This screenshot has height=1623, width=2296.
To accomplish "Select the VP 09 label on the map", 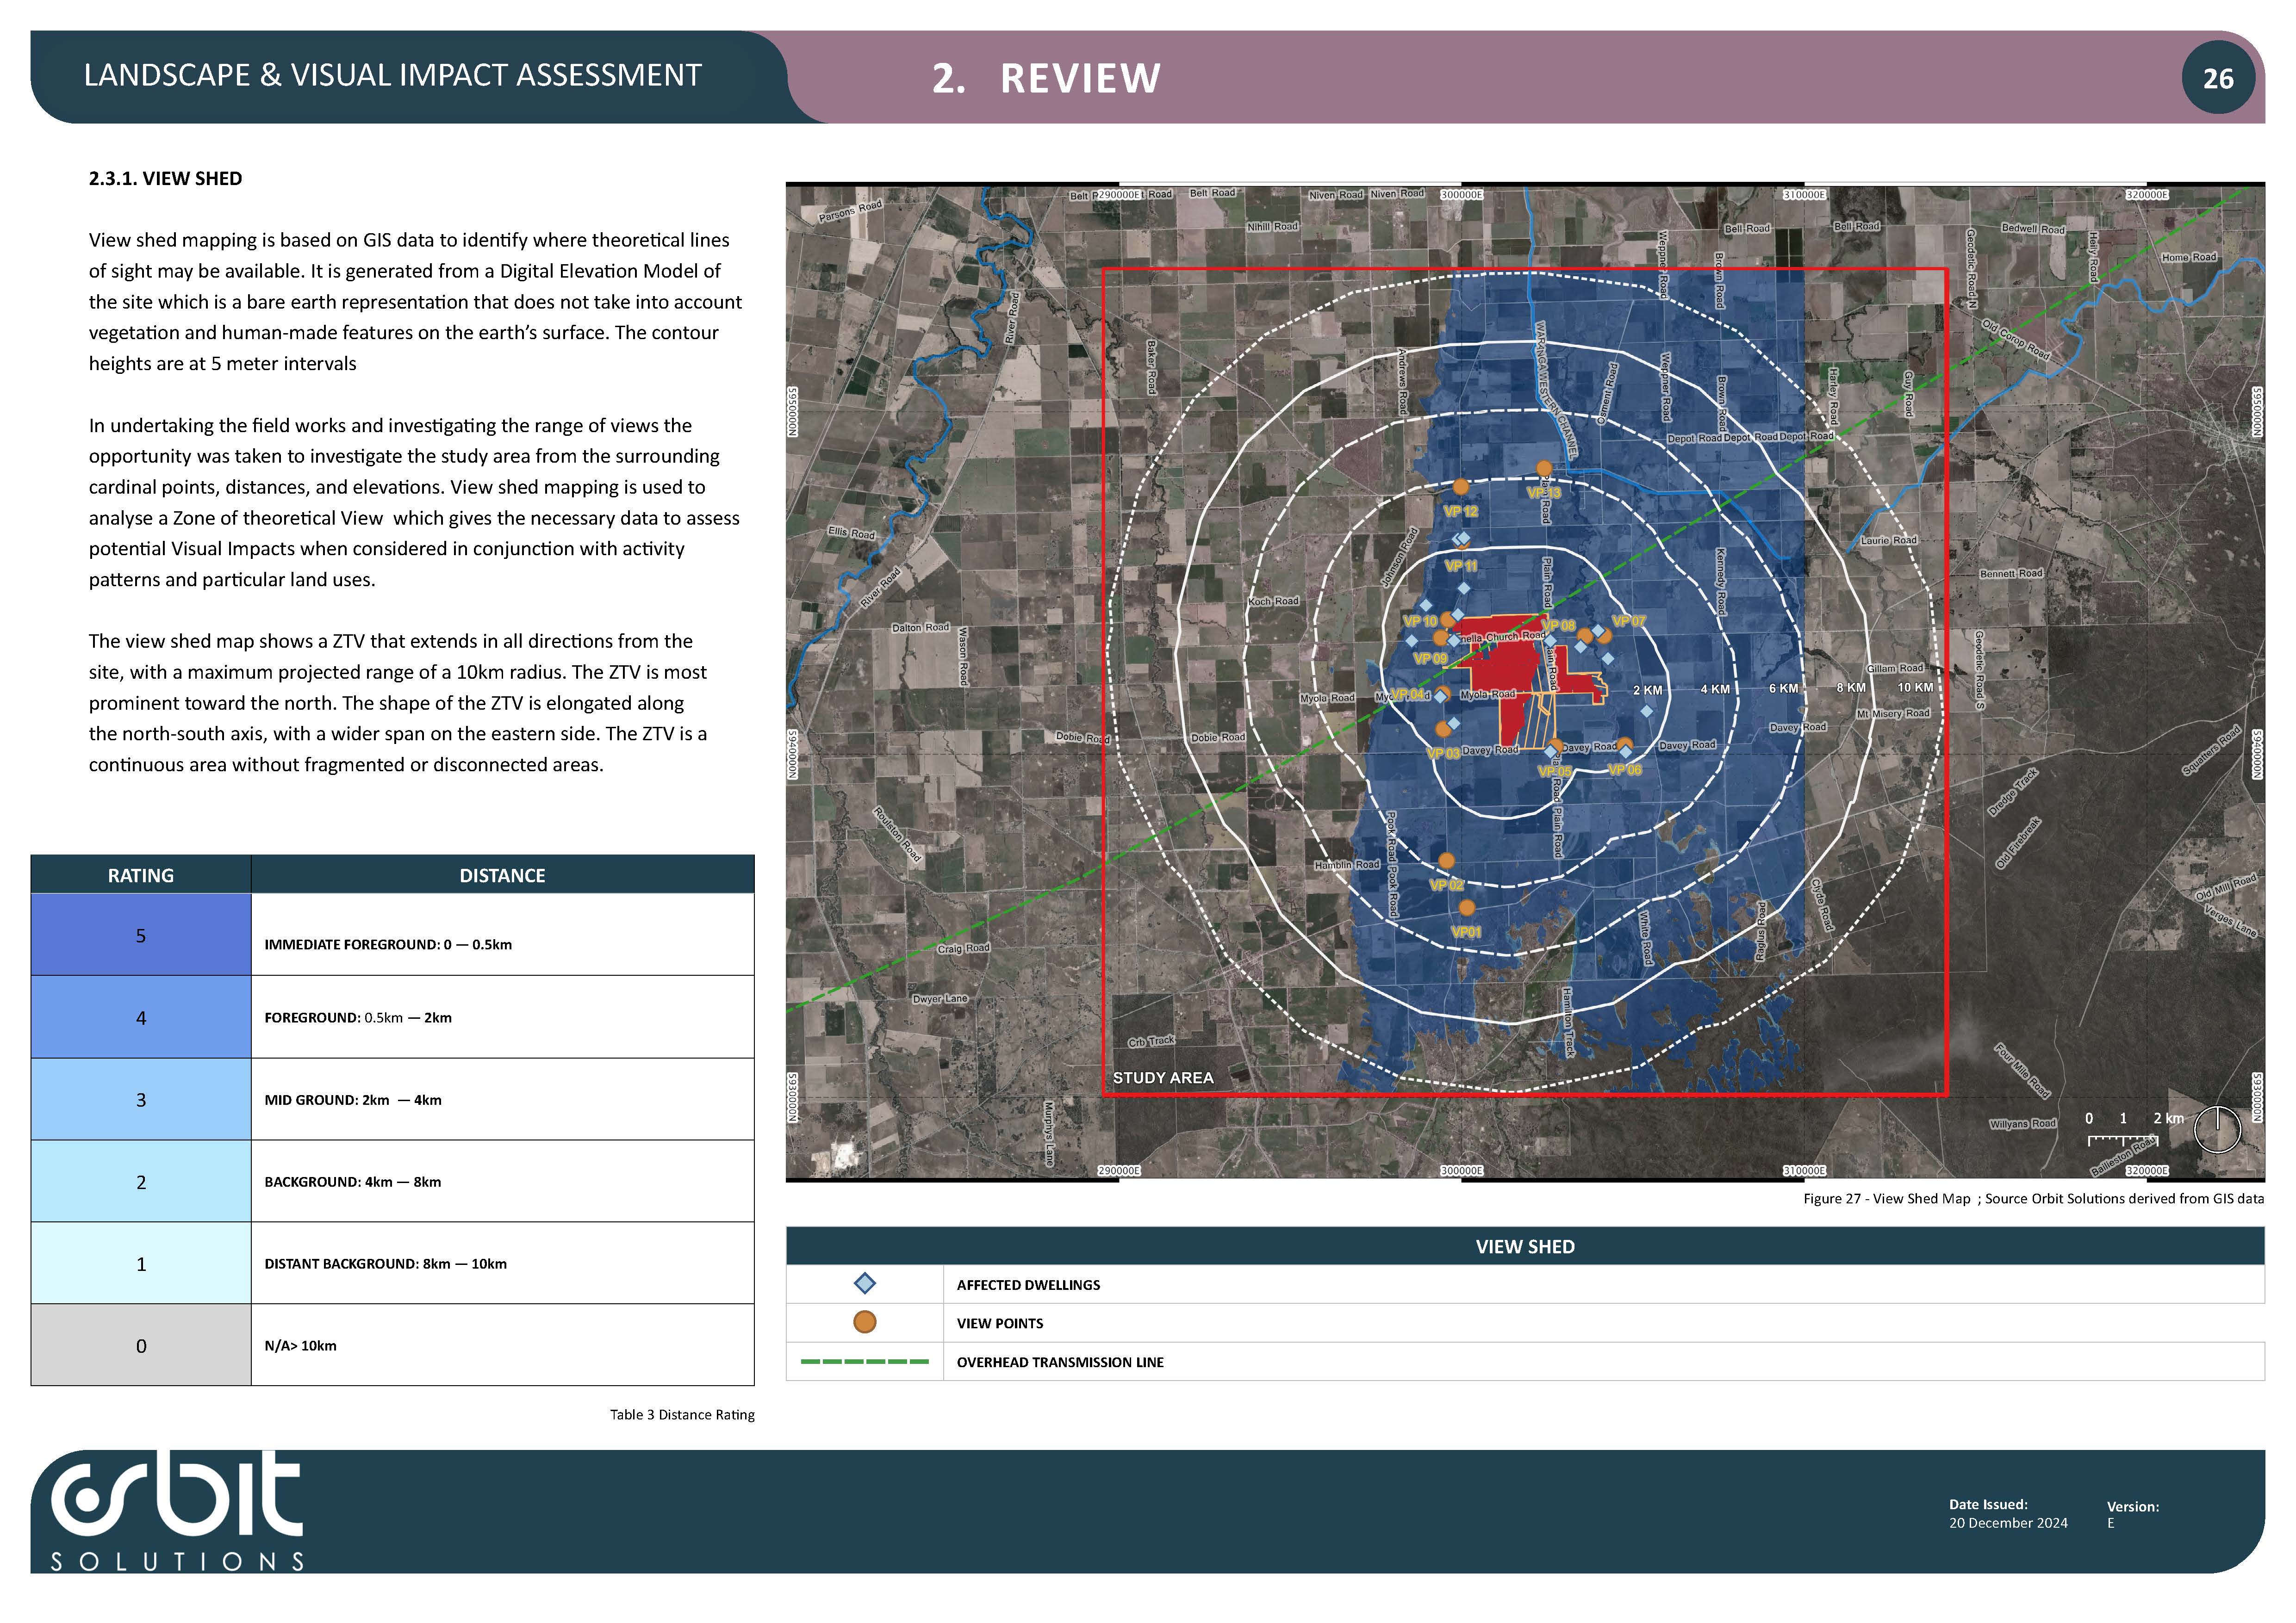I will (x=1430, y=659).
